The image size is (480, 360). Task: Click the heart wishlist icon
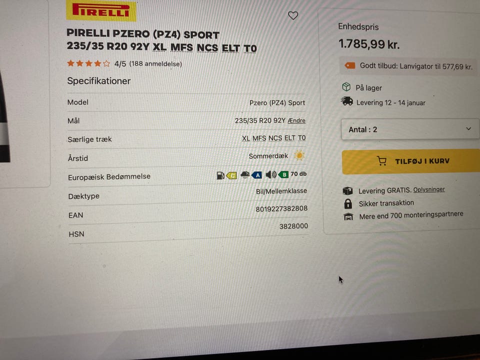[293, 15]
